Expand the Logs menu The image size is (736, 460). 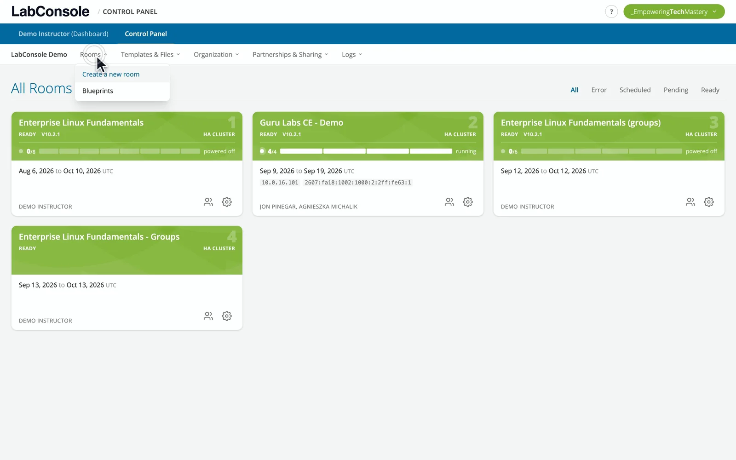click(x=352, y=54)
